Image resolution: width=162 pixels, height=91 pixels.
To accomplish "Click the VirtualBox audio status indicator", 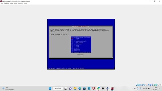I will [x=141, y=85].
